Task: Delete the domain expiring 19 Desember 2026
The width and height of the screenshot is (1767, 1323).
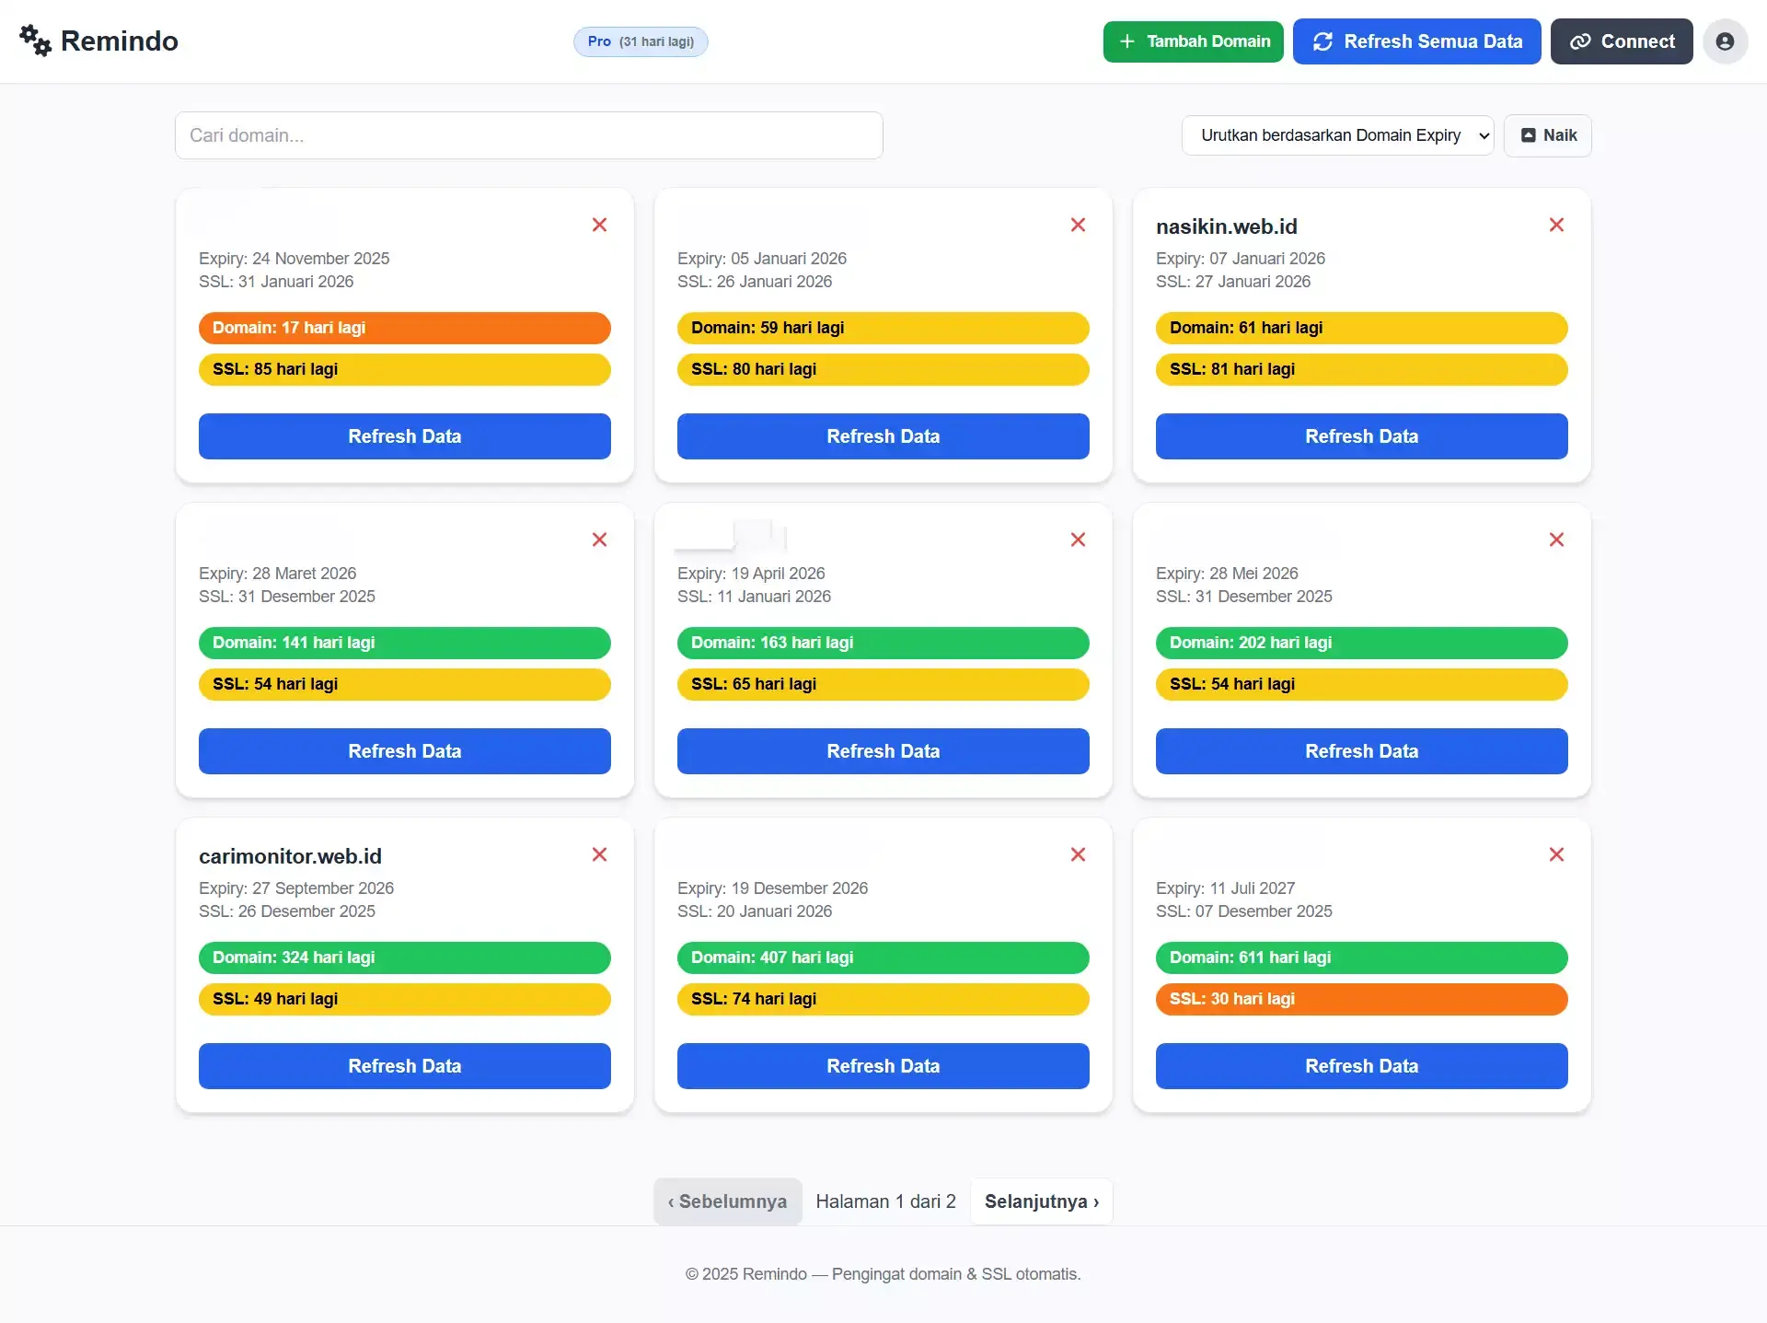Action: [1078, 854]
